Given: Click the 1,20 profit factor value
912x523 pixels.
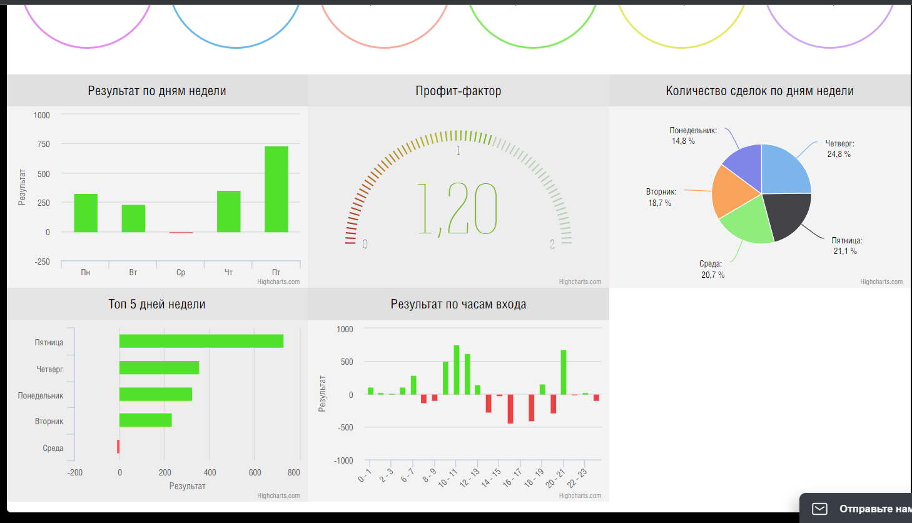Looking at the screenshot, I should (x=457, y=210).
